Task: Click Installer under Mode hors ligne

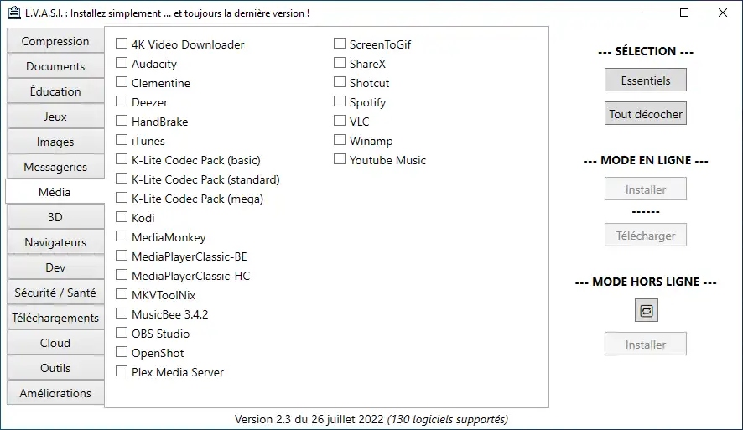Action: pyautogui.click(x=646, y=345)
